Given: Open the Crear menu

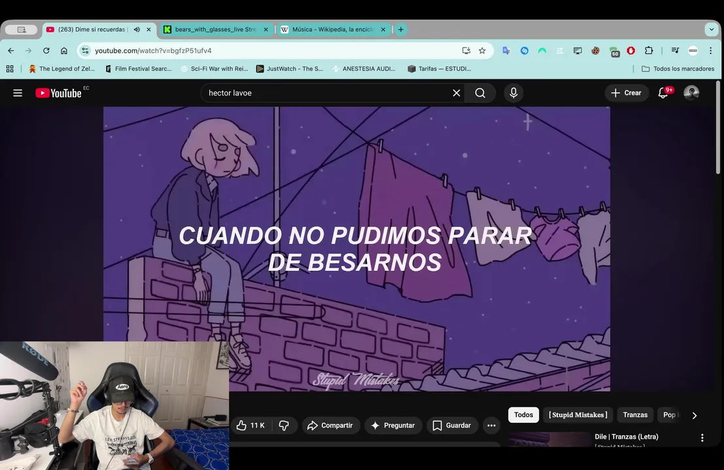Looking at the screenshot, I should (627, 93).
